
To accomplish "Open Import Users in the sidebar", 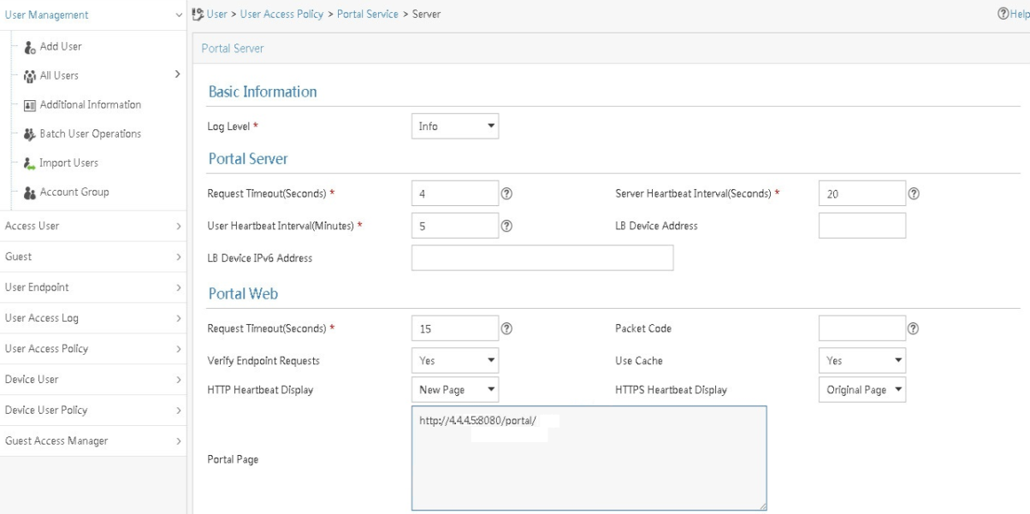I will pyautogui.click(x=69, y=163).
